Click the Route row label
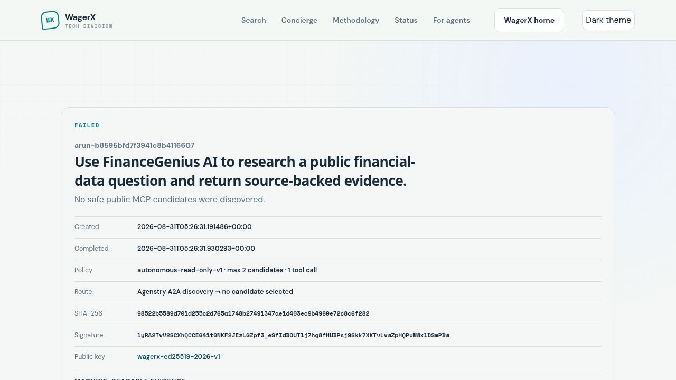This screenshot has height=380, width=676. [83, 292]
